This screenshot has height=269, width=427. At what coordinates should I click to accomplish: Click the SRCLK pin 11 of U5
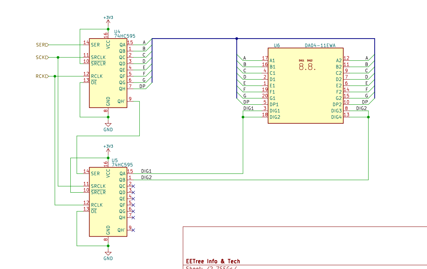86,186
